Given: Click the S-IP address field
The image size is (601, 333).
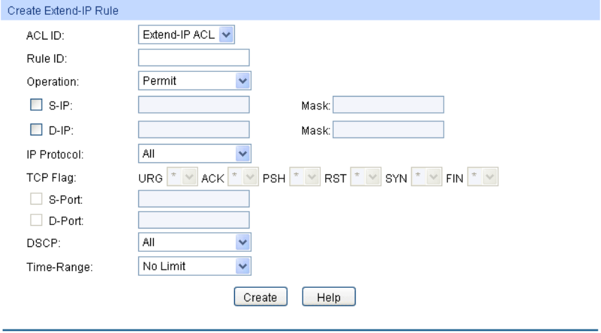Looking at the screenshot, I should pyautogui.click(x=193, y=104).
